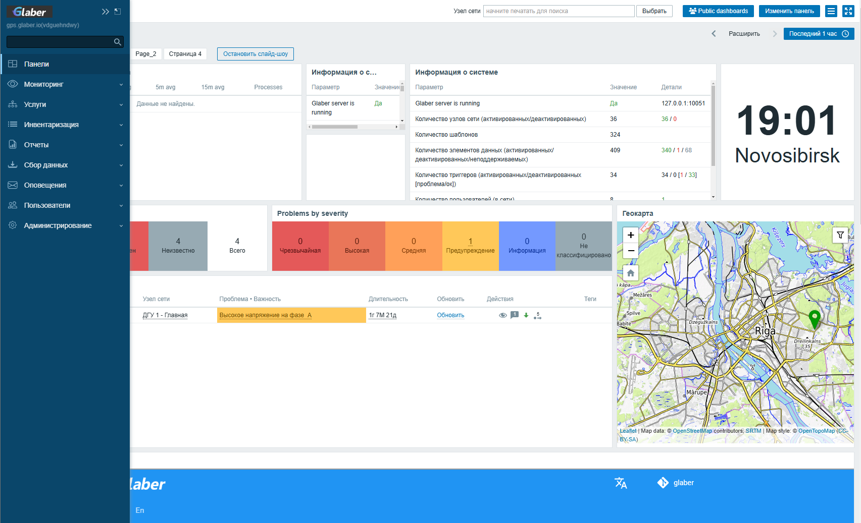Expand the Инвентаризация menu chevron
Viewport: 861px width, 523px height.
pos(121,125)
